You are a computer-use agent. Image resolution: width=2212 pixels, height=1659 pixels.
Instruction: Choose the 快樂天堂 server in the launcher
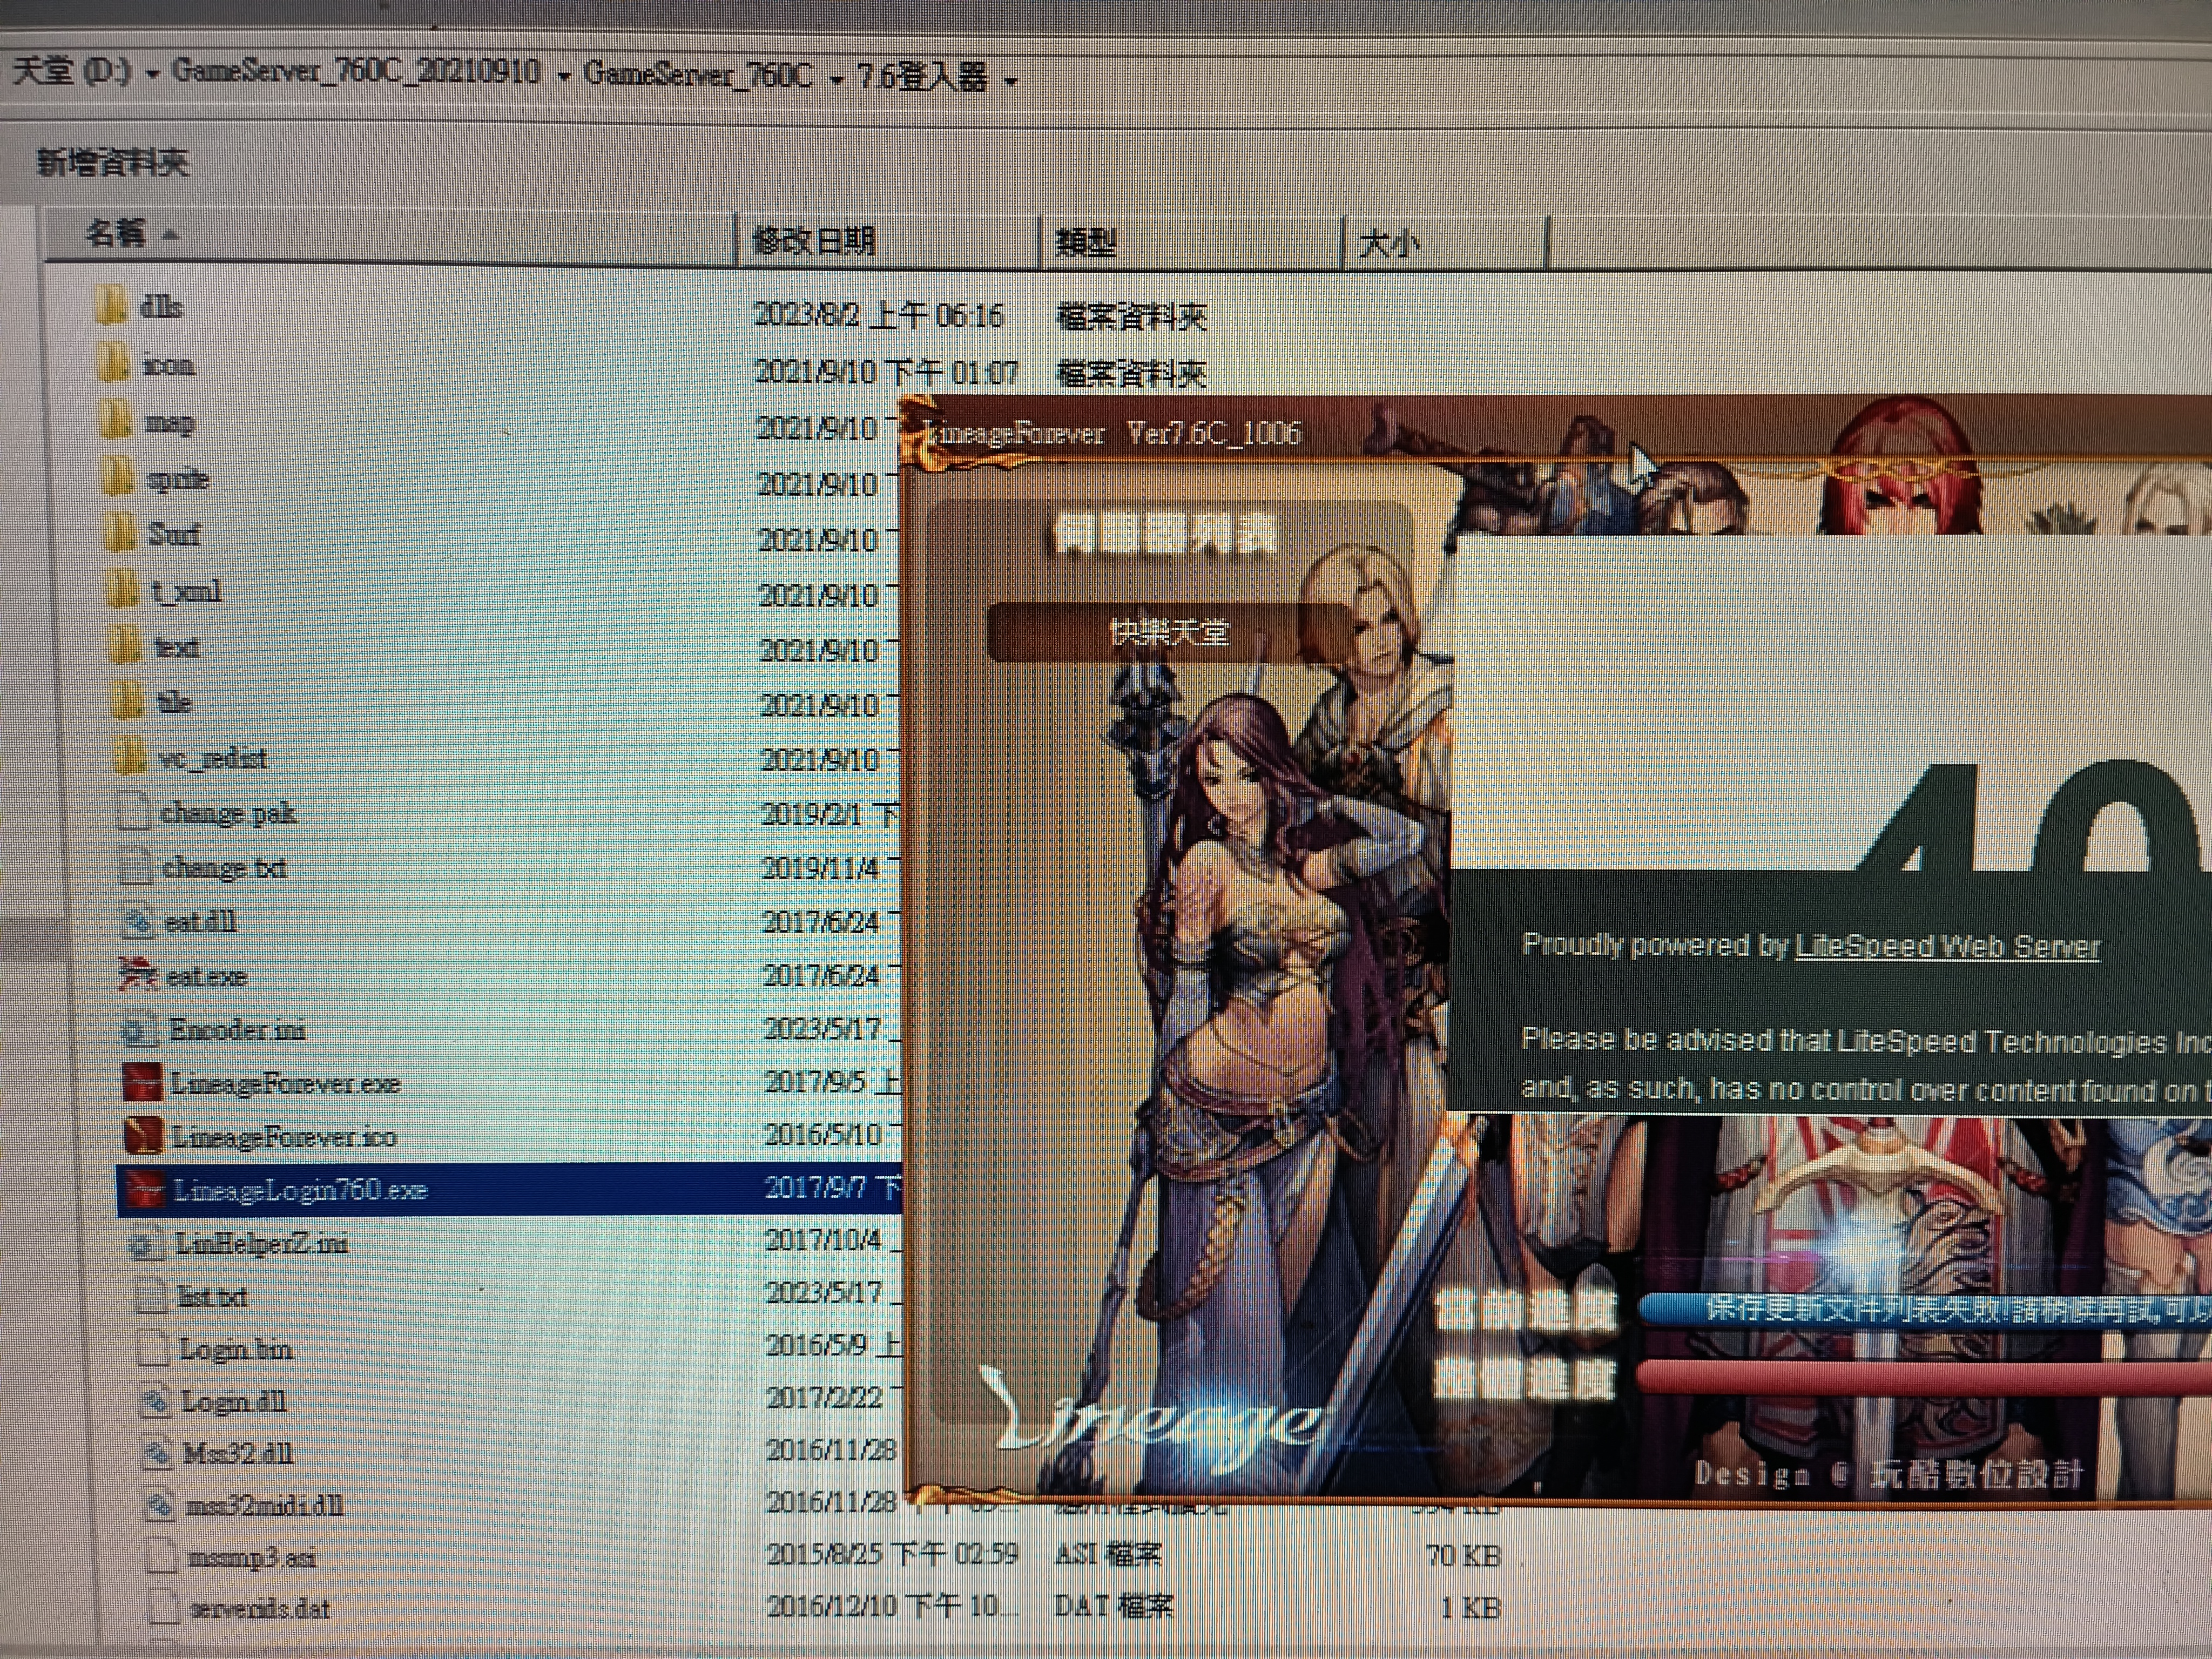click(1168, 632)
